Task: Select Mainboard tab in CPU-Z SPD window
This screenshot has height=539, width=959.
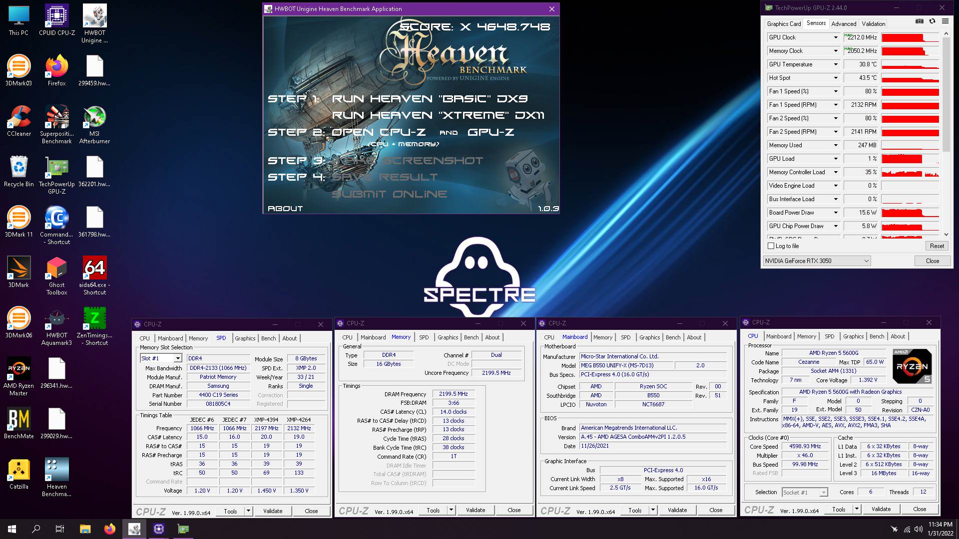Action: coord(170,338)
